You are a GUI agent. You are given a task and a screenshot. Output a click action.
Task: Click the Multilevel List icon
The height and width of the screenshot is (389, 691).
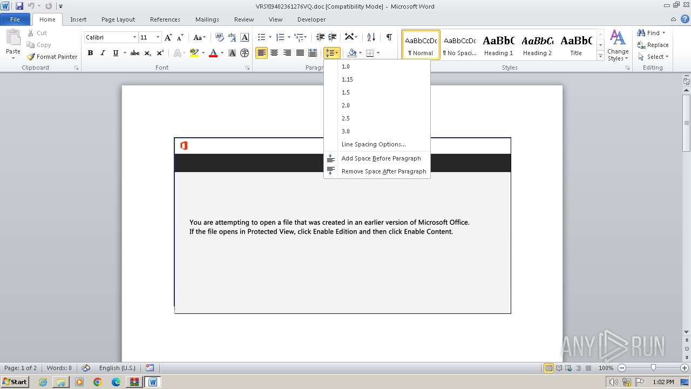(x=299, y=37)
